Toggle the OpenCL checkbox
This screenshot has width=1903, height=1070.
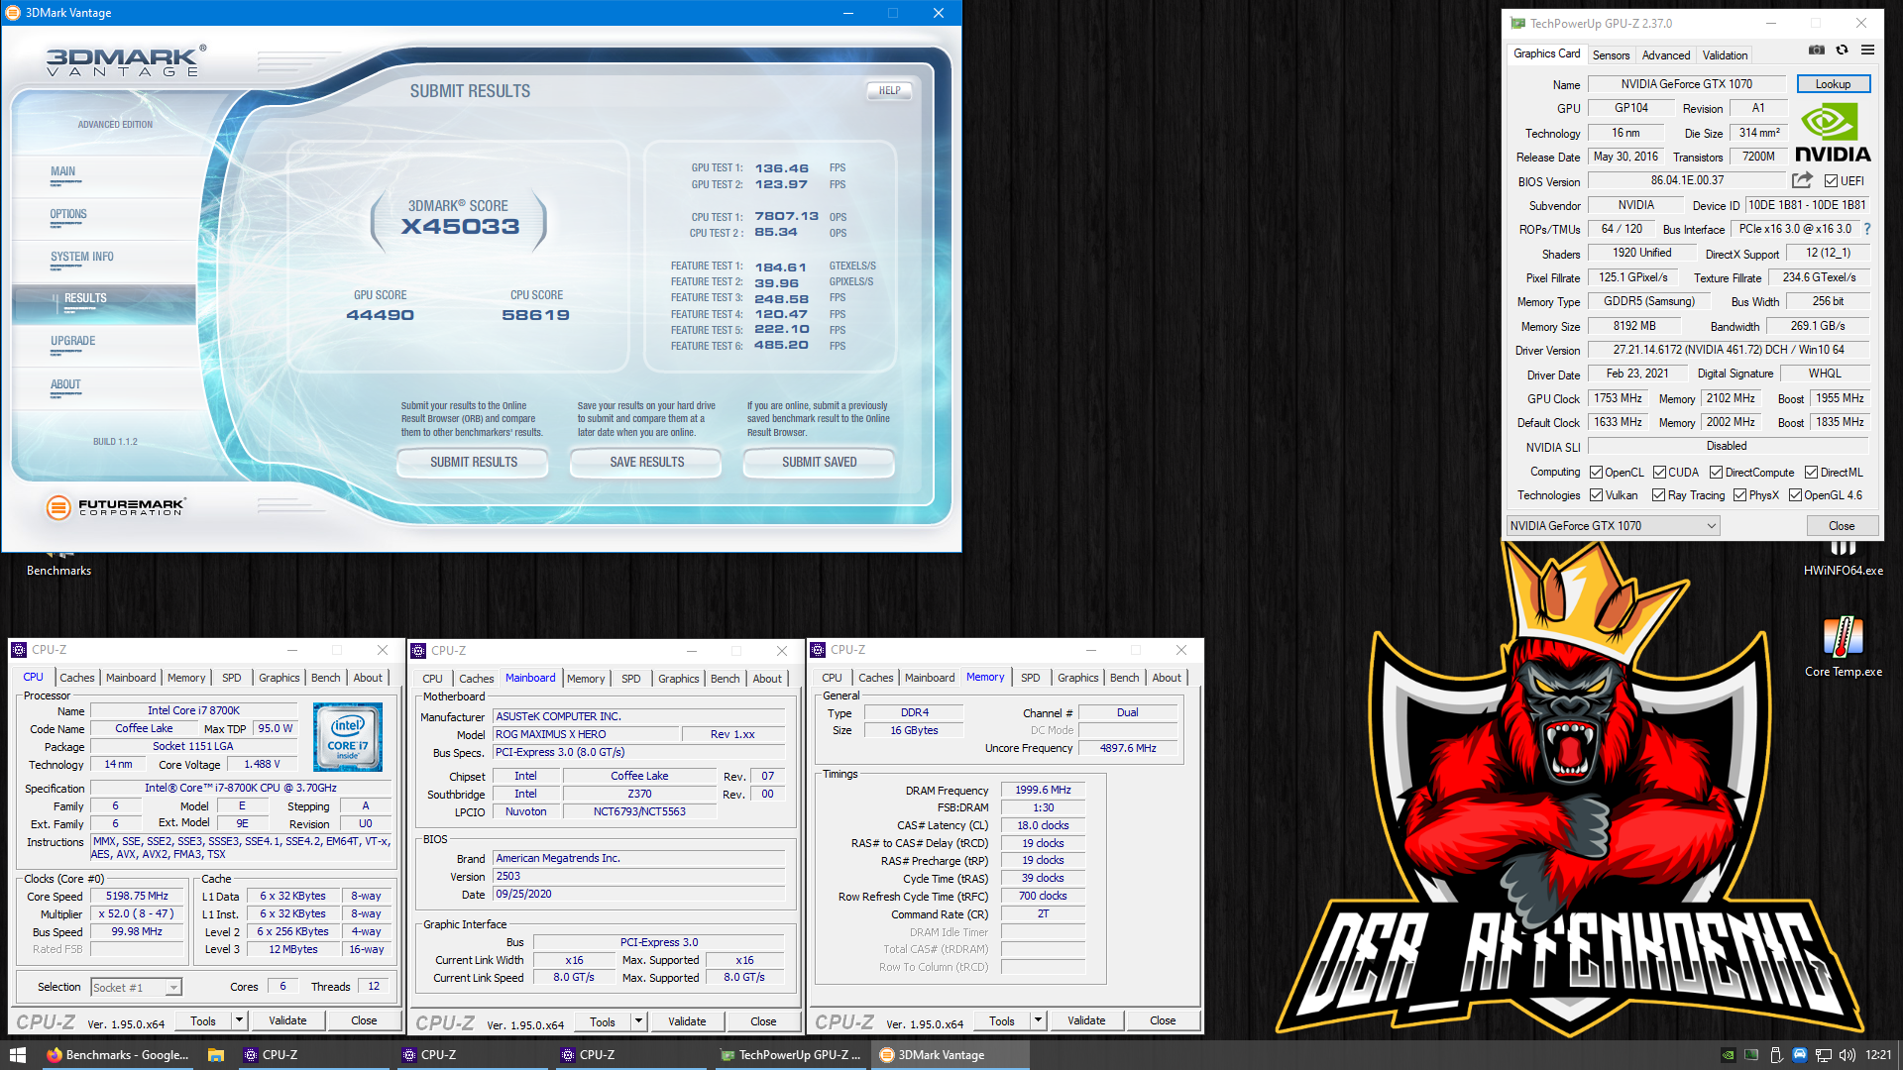click(x=1596, y=473)
